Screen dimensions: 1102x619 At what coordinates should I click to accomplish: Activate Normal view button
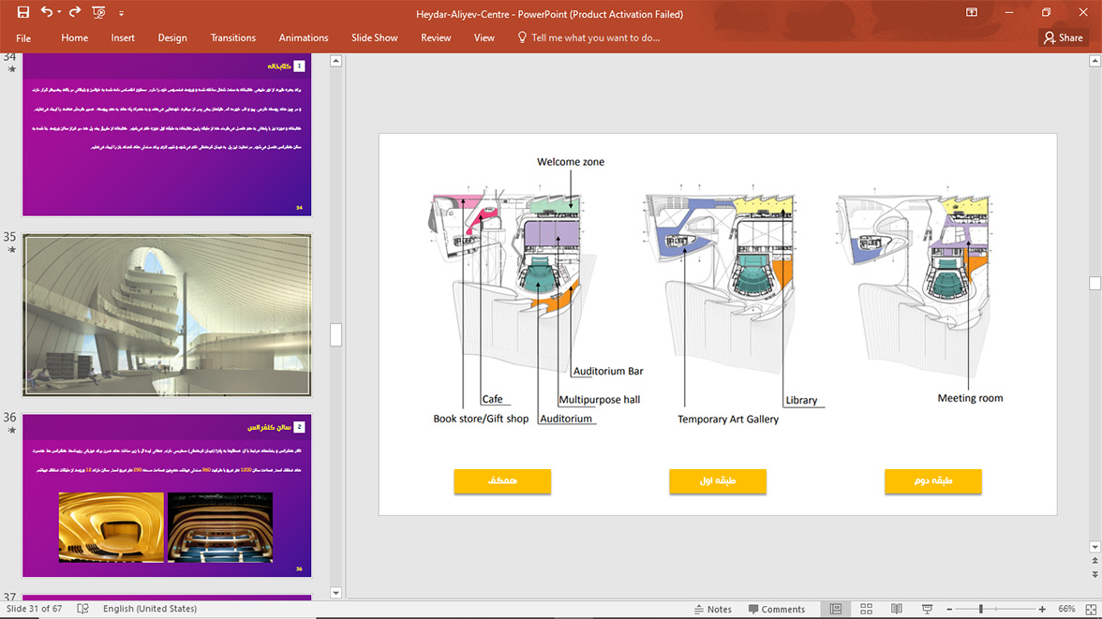tap(836, 609)
